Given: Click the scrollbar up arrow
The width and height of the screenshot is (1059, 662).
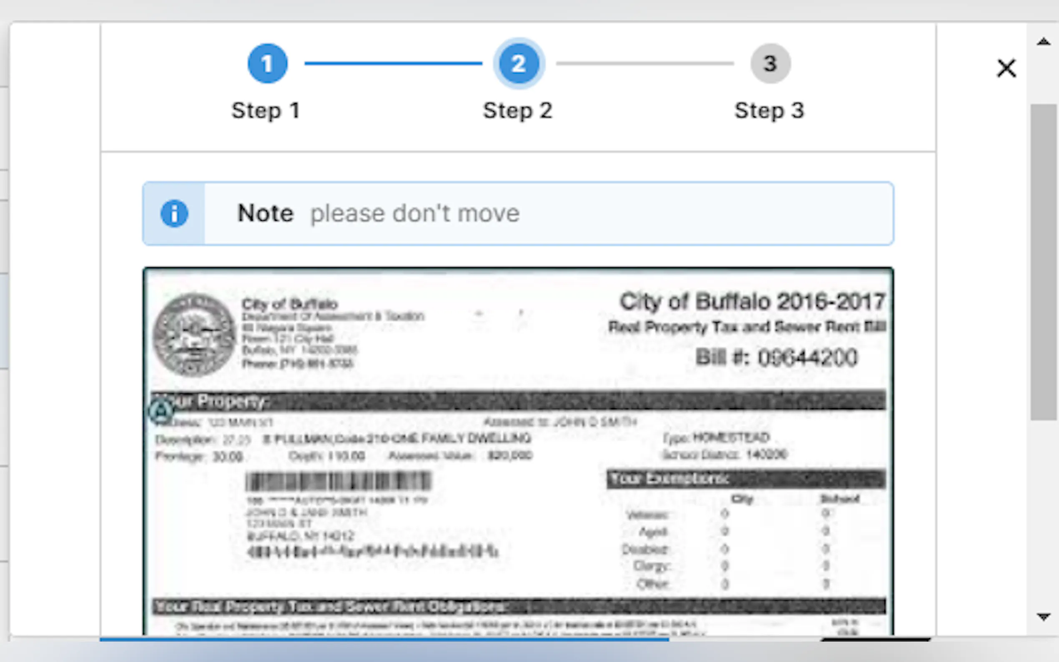Looking at the screenshot, I should [x=1044, y=42].
